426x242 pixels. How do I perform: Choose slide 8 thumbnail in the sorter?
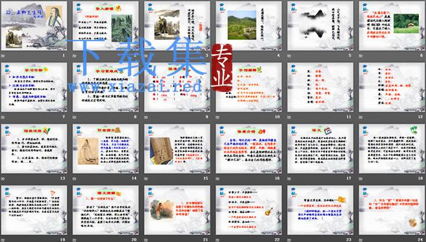(105, 88)
